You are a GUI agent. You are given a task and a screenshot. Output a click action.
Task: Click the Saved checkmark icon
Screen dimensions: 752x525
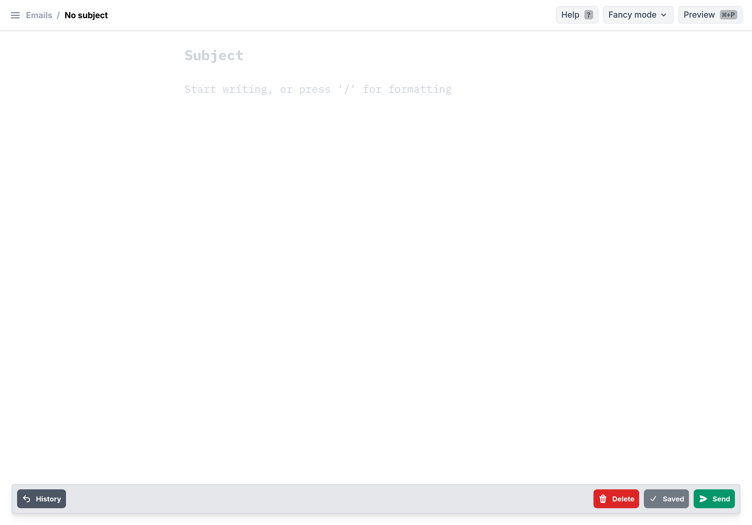point(653,499)
